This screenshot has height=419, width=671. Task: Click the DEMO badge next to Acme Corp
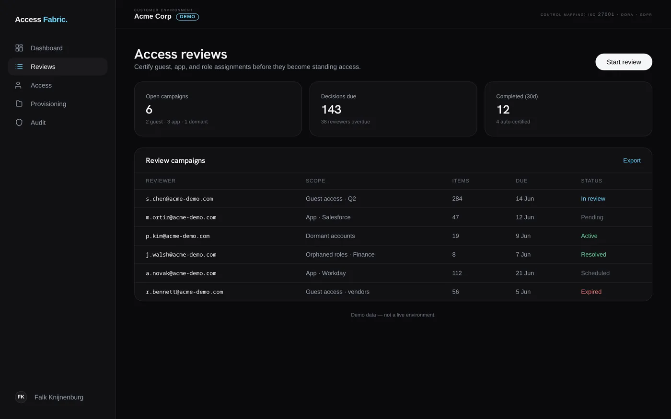tap(187, 17)
